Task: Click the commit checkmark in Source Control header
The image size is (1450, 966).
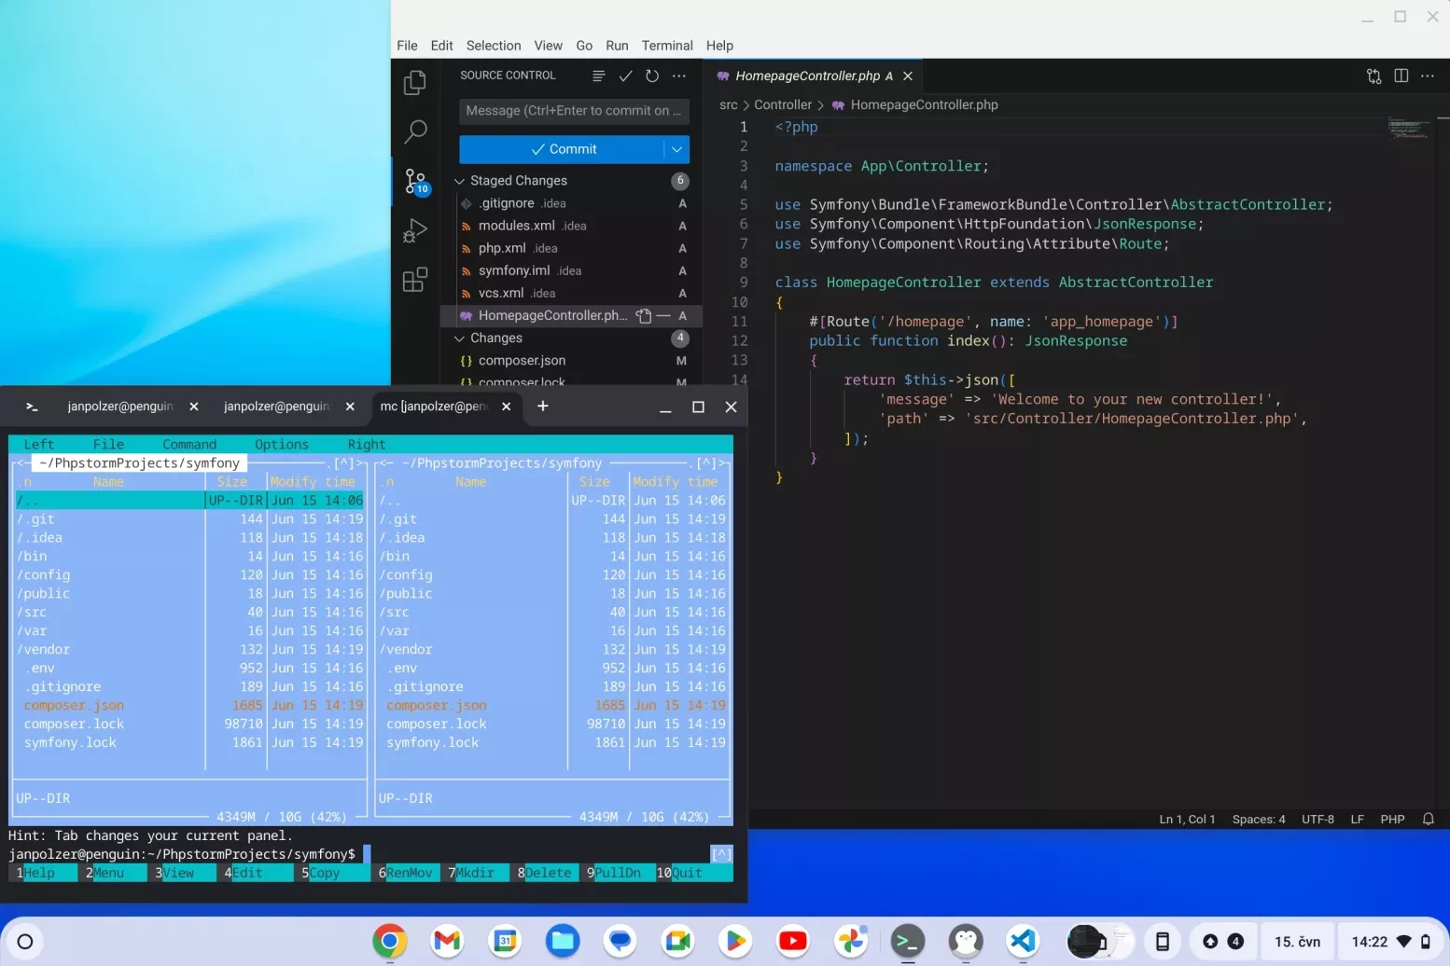Action: [626, 76]
